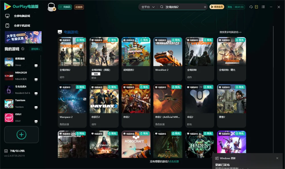This screenshot has height=169, width=285.
Task: Click the PC icon beside OSU!
Action: [x=36, y=122]
